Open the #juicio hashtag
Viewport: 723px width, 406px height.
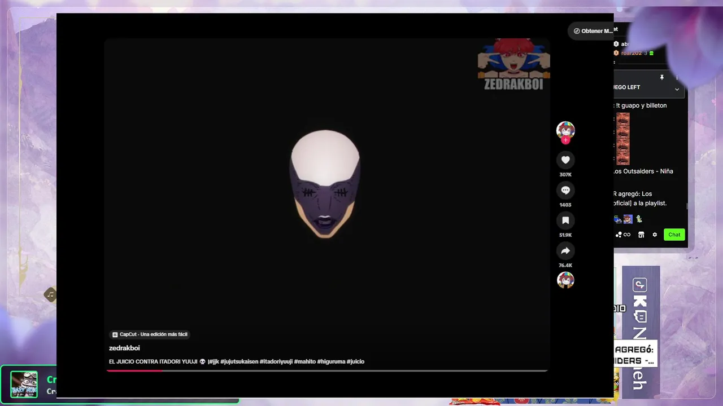click(356, 361)
